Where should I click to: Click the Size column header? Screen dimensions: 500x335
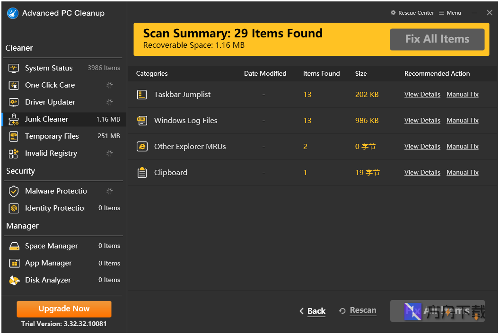361,74
